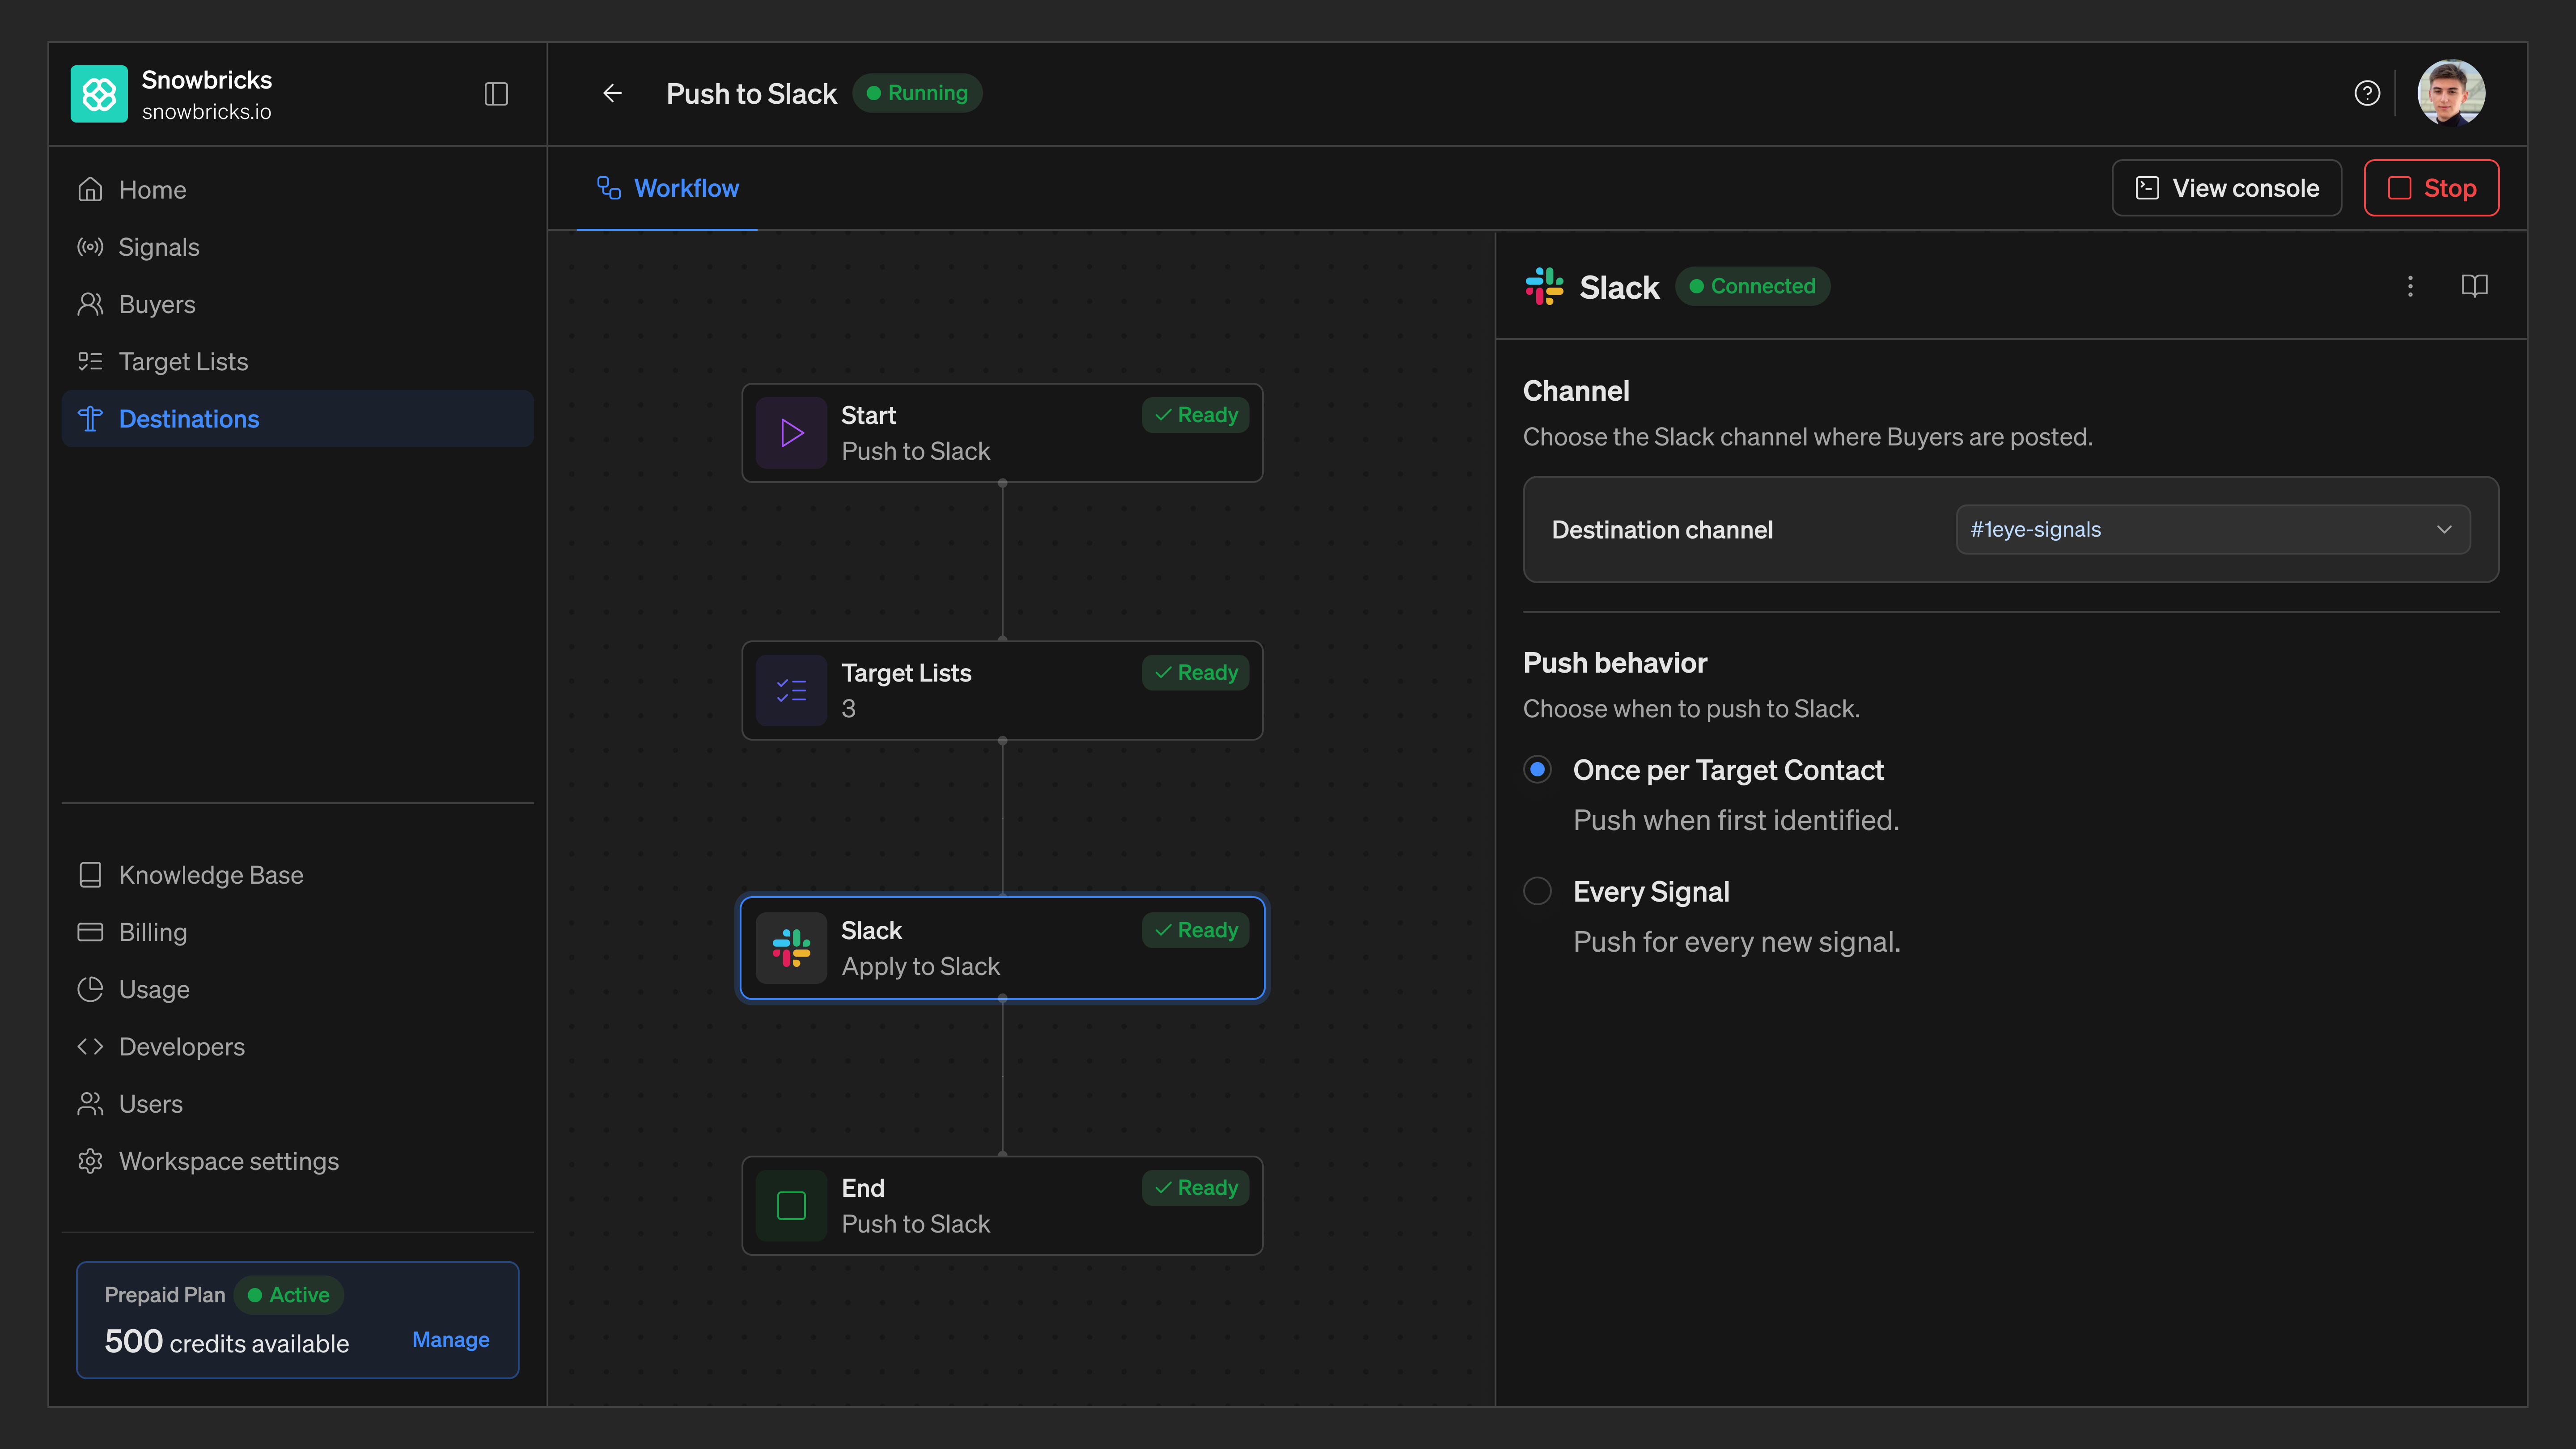Navigate to Signals
This screenshot has width=2576, height=1449.
click(297, 247)
